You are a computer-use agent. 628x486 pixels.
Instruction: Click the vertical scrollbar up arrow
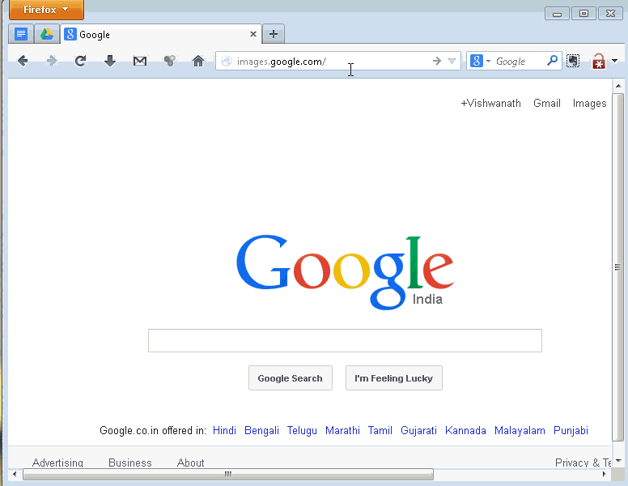coord(618,86)
